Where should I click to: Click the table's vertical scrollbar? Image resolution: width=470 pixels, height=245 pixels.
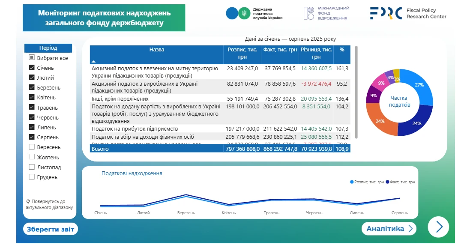tap(356, 92)
